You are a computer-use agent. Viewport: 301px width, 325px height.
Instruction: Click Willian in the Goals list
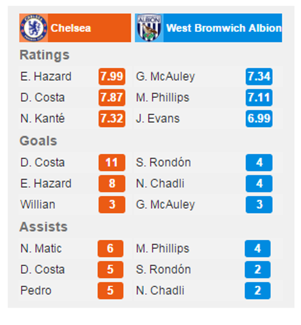click(x=37, y=204)
